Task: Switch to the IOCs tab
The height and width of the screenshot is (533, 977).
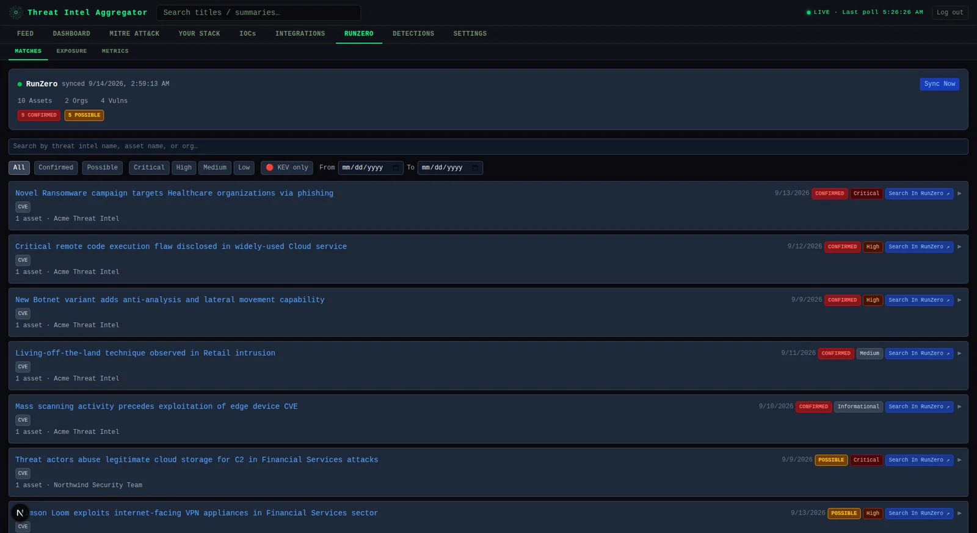Action: click(x=248, y=34)
